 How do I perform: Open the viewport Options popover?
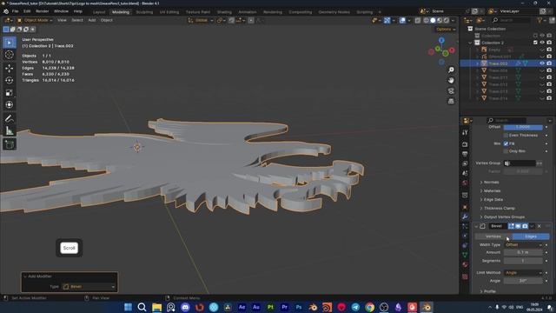(x=446, y=29)
